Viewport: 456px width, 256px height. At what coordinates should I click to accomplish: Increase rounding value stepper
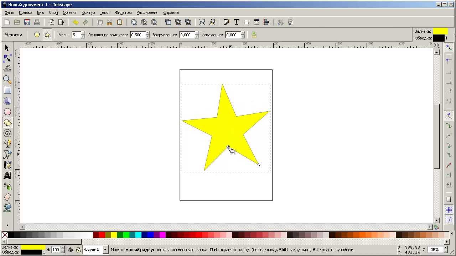197,33
